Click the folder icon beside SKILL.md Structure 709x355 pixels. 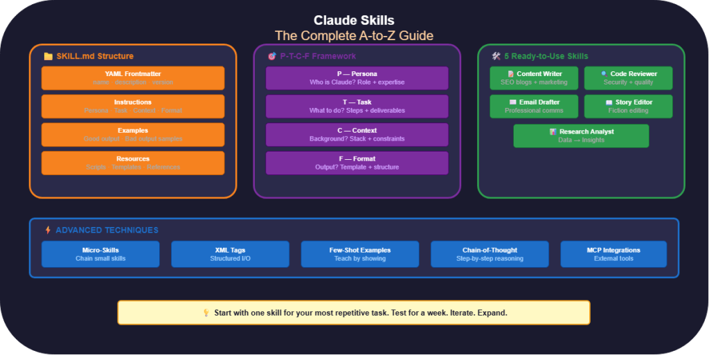pos(48,57)
